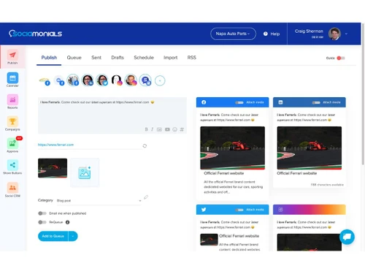Click the add image placeholder tile
Screen dimensions: 365x274
(85, 172)
